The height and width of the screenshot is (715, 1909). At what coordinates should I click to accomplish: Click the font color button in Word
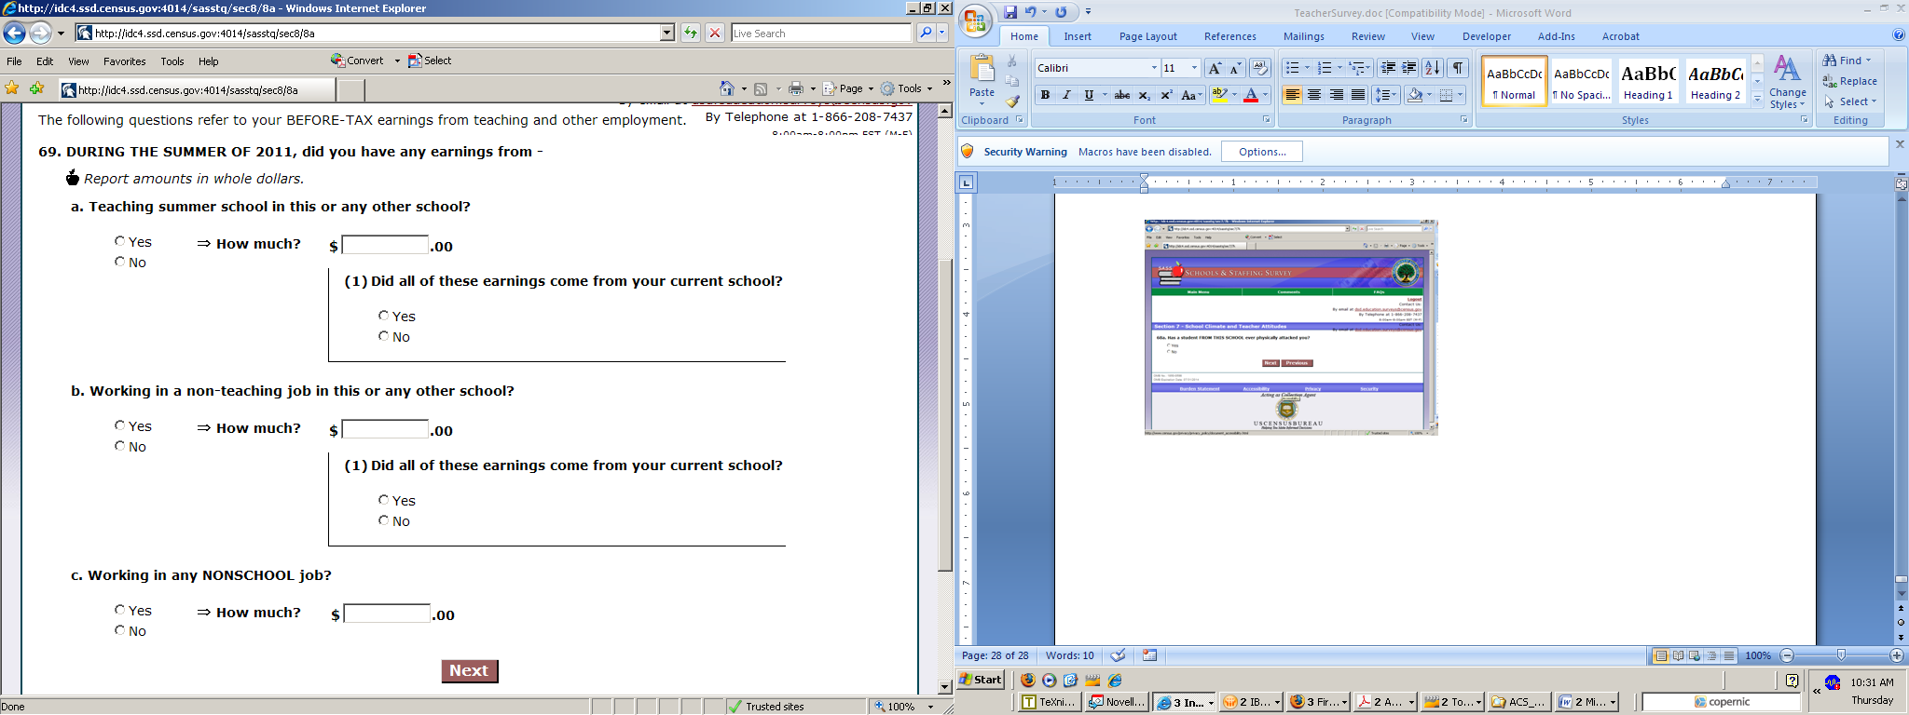[x=1250, y=95]
